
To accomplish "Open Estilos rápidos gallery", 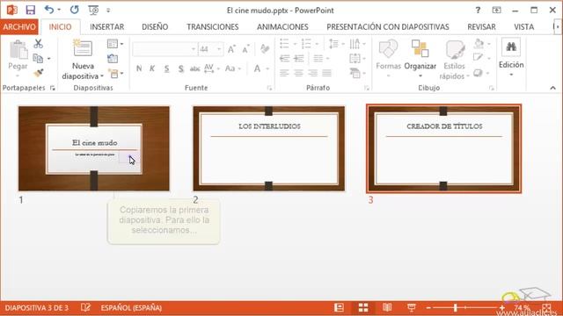I will (454, 60).
